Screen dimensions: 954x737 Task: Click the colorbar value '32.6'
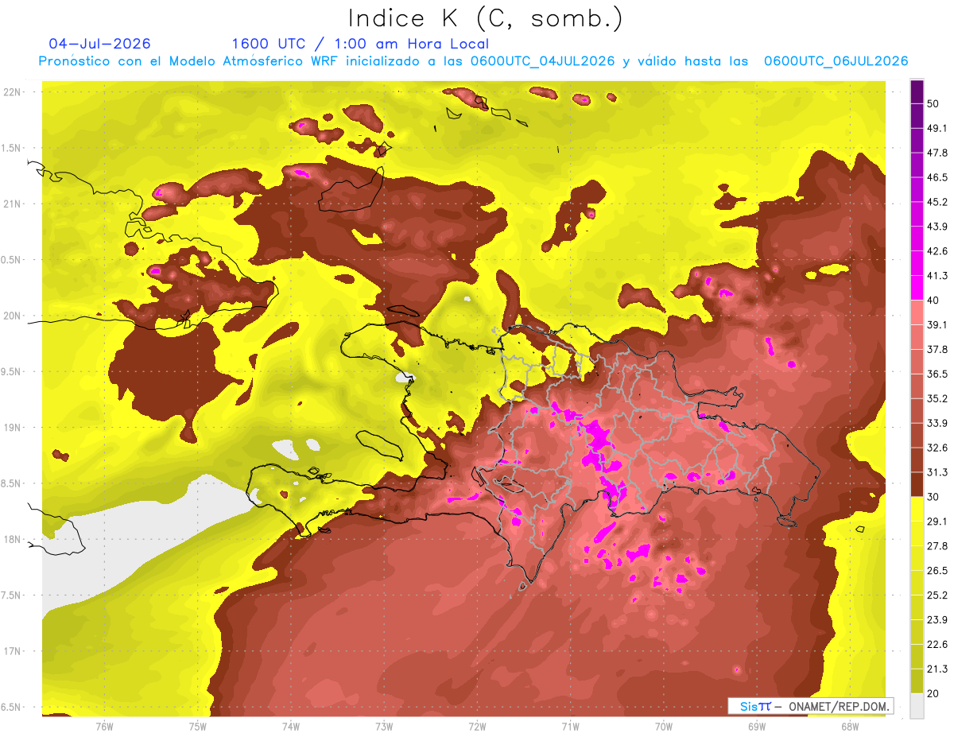pyautogui.click(x=937, y=448)
